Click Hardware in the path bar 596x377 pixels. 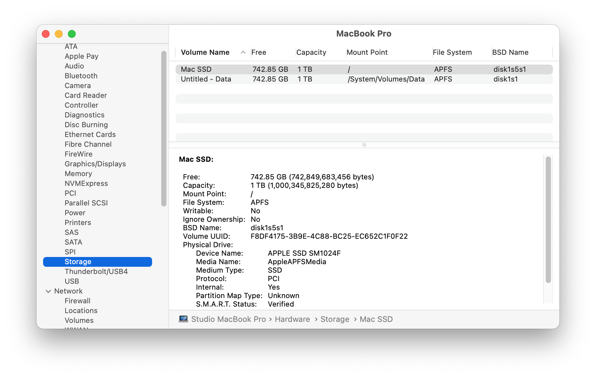click(x=292, y=319)
